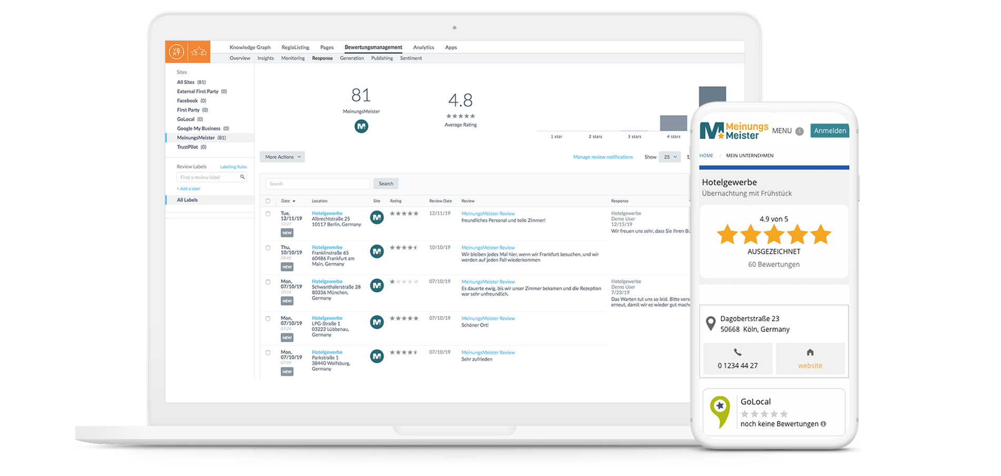The image size is (1001, 476).
Task: Click site icon in LPG-Straße 1 row
Action: coord(377,322)
